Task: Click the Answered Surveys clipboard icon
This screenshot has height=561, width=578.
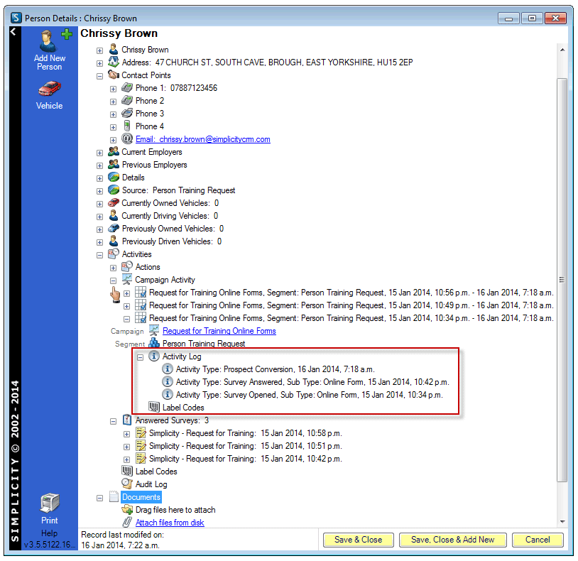Action: click(127, 420)
